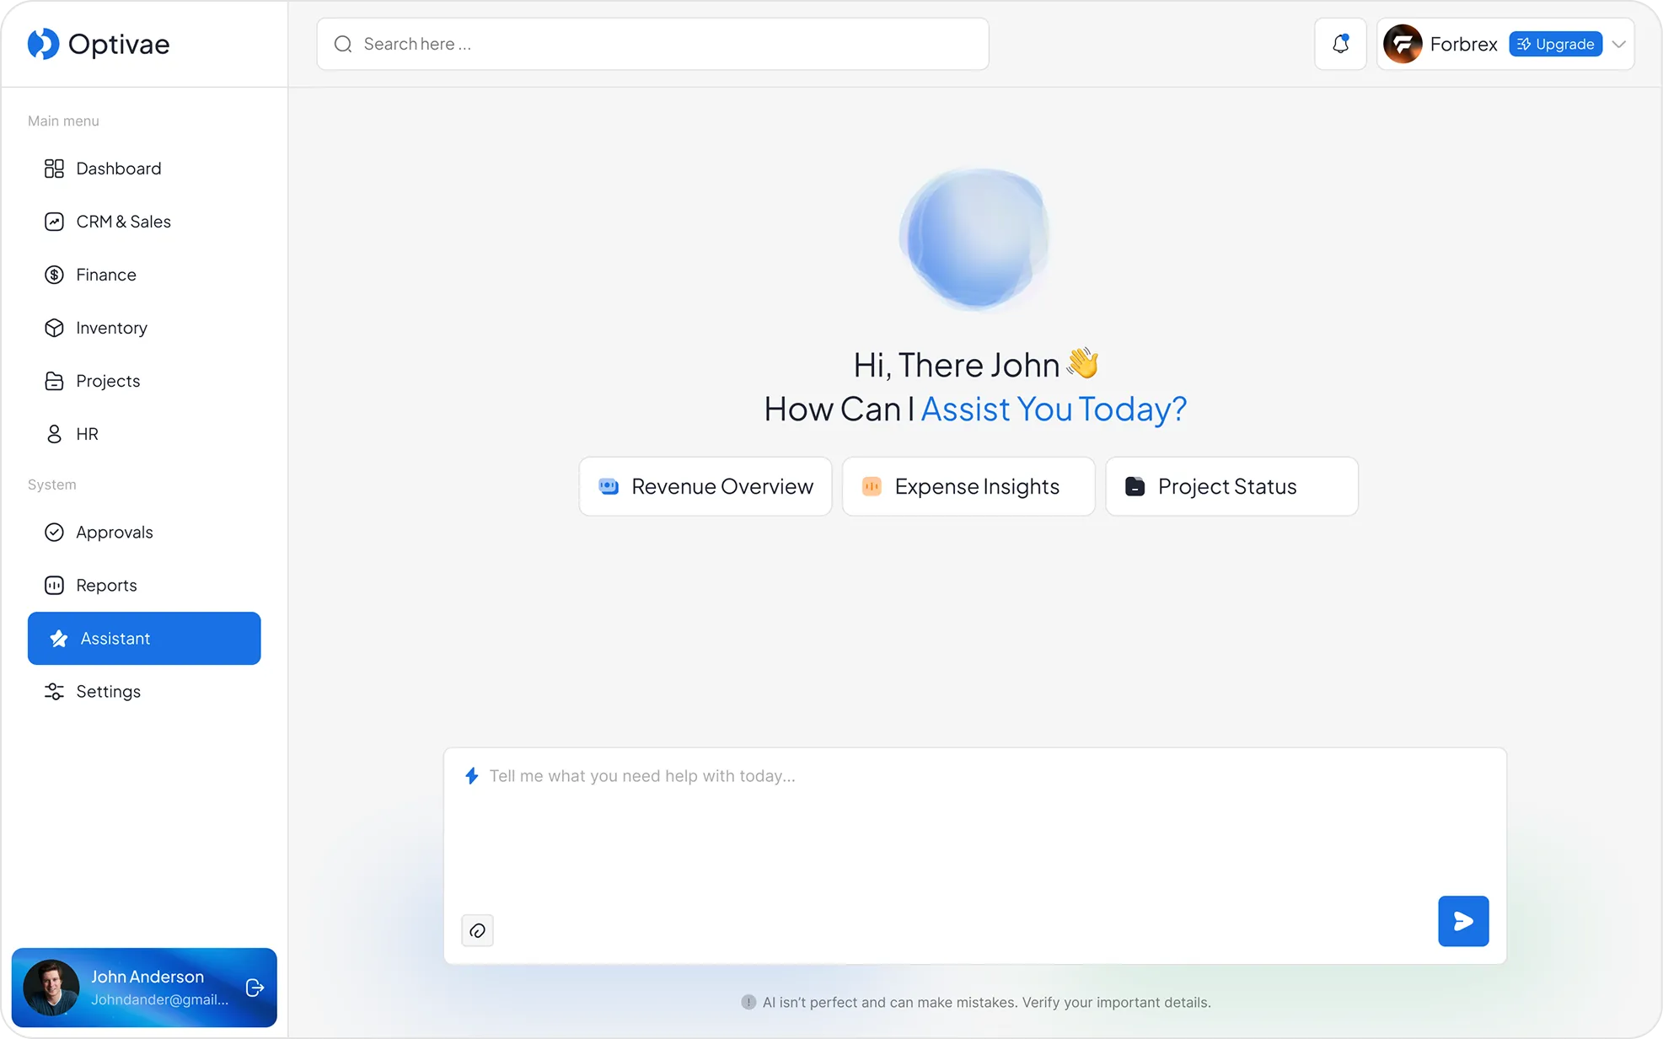The height and width of the screenshot is (1039, 1663).
Task: Click the Settings sliders icon
Action: click(x=54, y=692)
